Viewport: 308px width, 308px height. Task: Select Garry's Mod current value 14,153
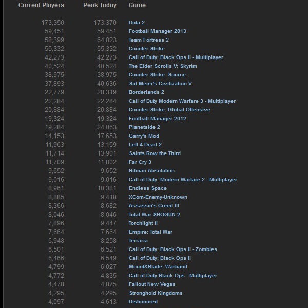[x=54, y=136]
